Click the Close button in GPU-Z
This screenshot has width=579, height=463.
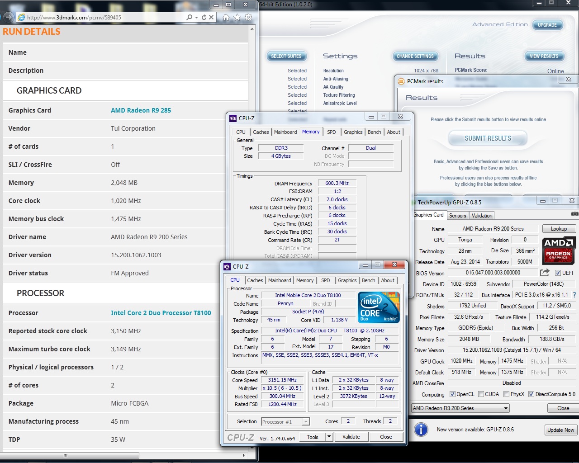point(563,408)
